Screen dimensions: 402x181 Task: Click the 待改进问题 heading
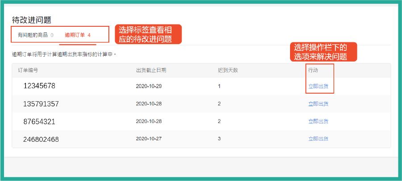tap(32, 20)
